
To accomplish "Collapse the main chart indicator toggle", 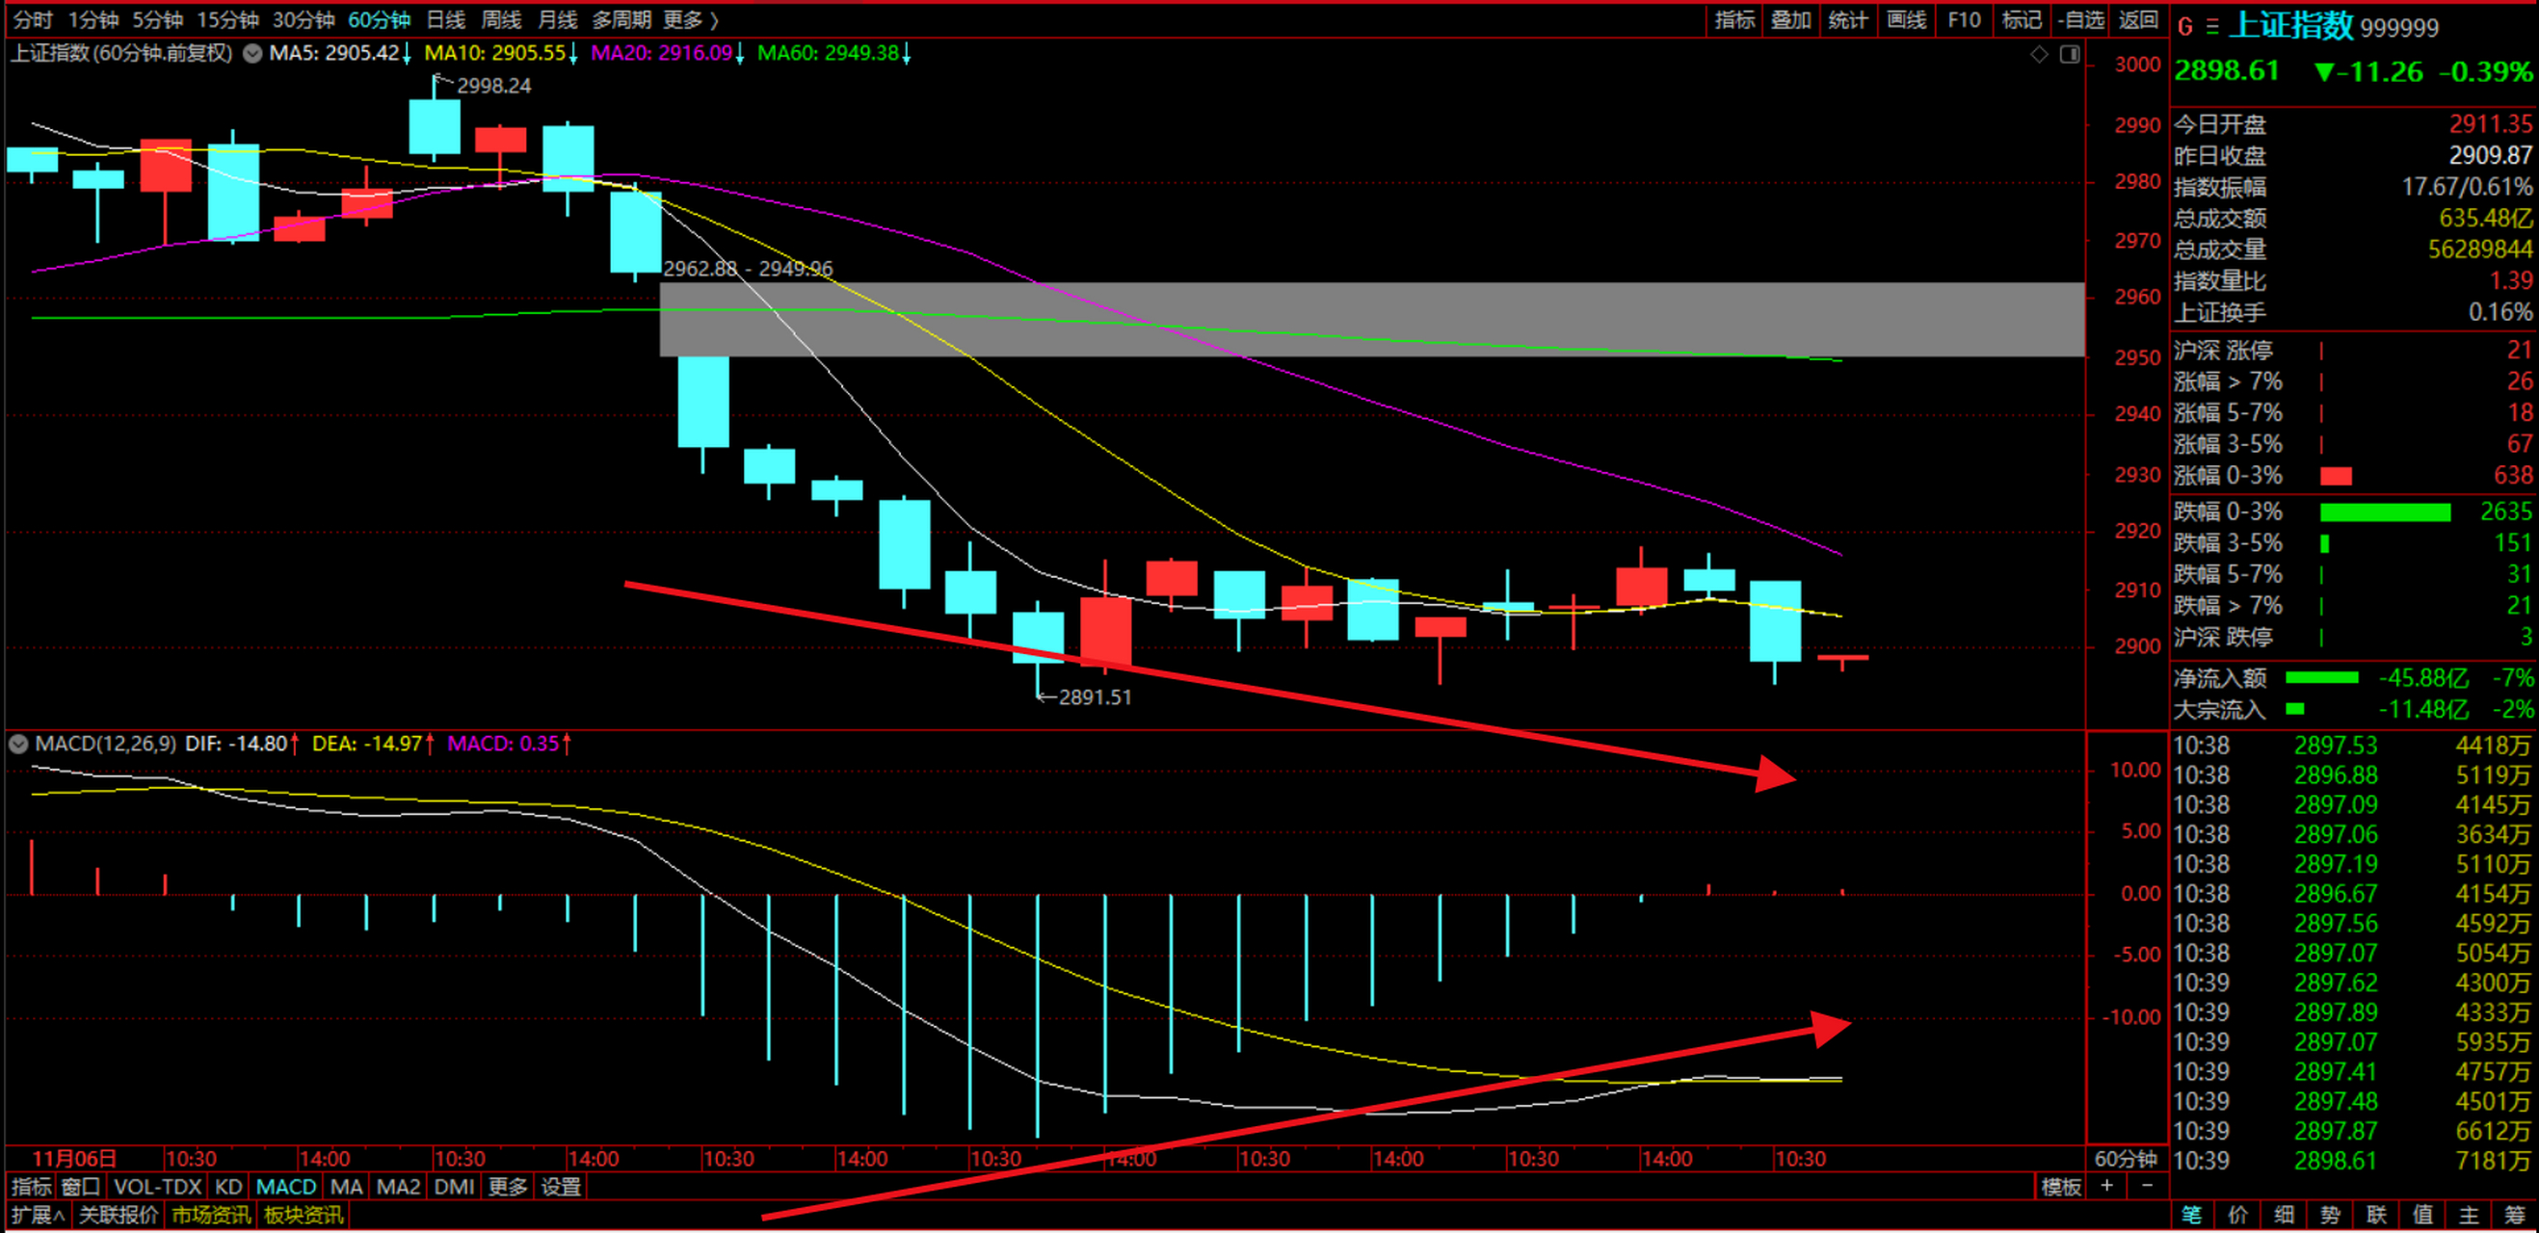I will (252, 53).
